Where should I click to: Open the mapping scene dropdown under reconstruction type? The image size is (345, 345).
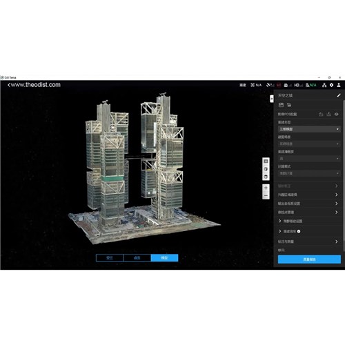coord(309,144)
